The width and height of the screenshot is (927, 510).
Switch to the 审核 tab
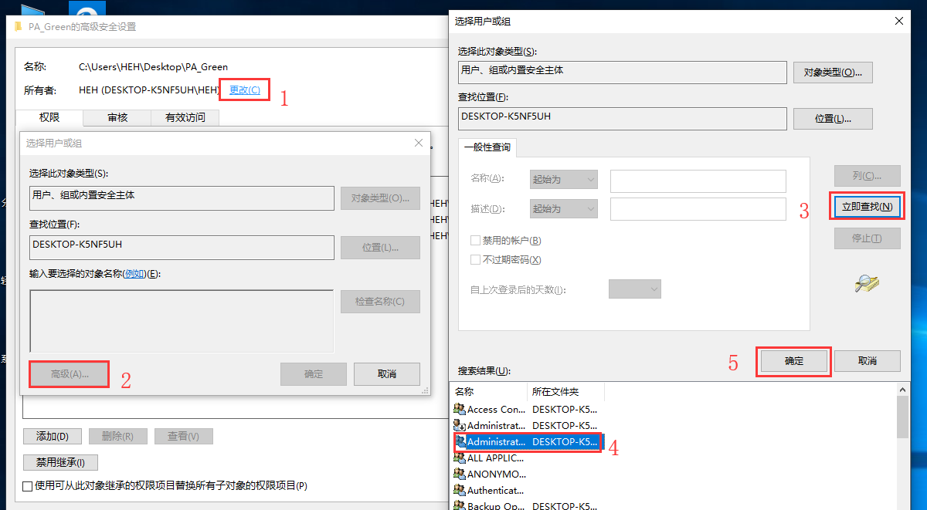coord(117,117)
